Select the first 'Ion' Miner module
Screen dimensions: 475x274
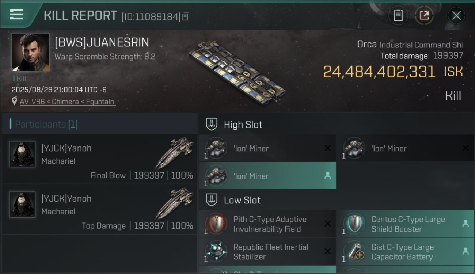[x=267, y=148]
